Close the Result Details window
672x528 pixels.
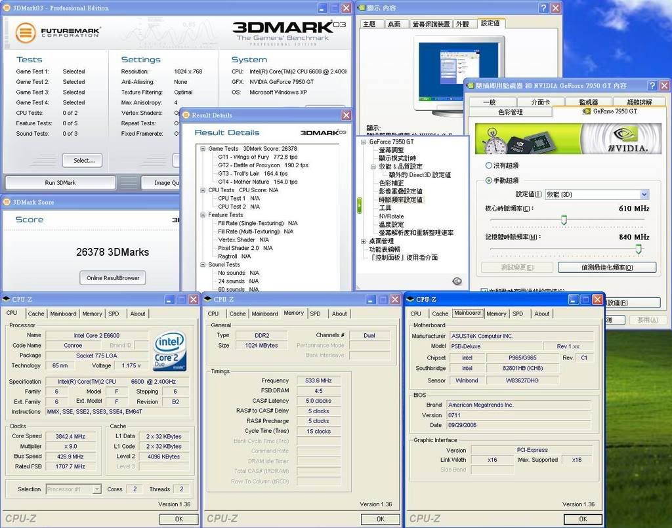(346, 115)
